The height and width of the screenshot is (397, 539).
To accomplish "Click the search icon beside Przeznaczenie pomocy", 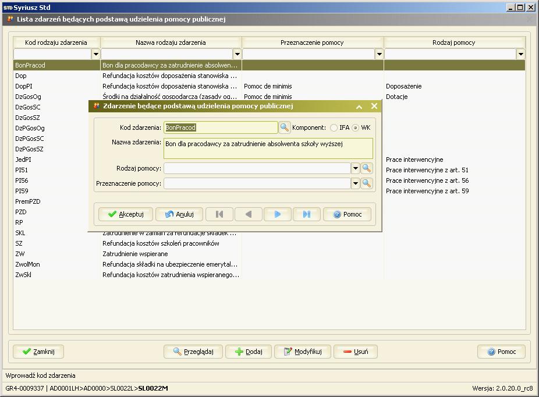I will [367, 183].
